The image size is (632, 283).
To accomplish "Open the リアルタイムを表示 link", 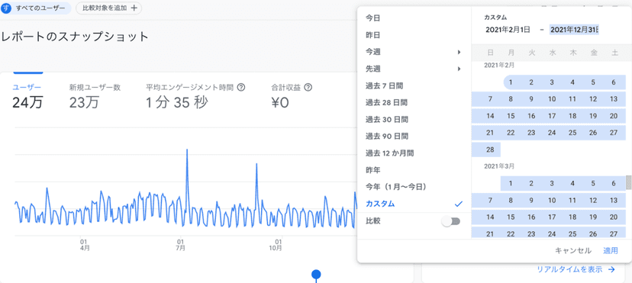I will point(569,269).
